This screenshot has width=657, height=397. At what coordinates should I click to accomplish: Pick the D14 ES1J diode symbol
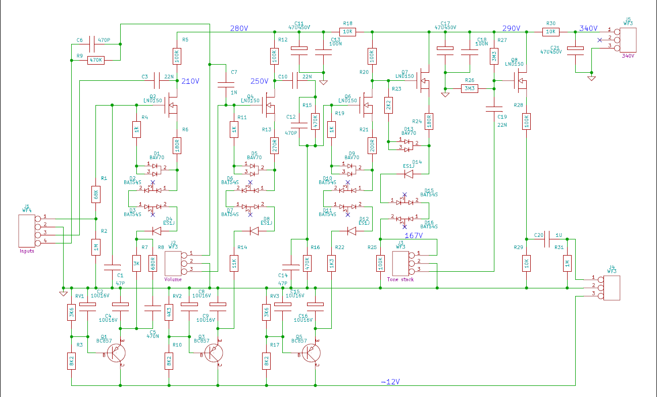pos(408,174)
